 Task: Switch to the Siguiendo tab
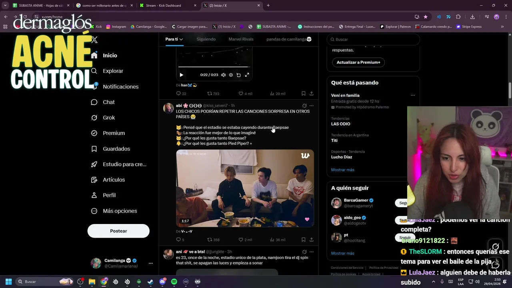pos(206,39)
